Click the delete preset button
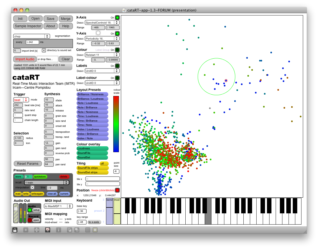 click(64, 177)
